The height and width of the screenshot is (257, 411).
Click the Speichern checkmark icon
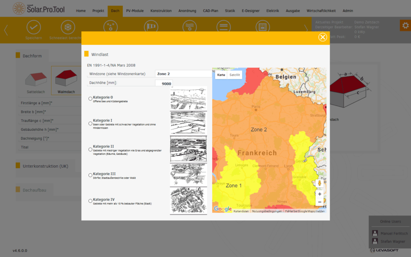[34, 27]
